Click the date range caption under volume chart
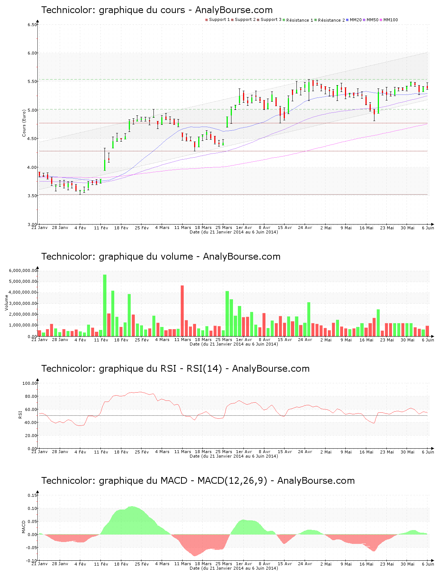 pos(234,344)
